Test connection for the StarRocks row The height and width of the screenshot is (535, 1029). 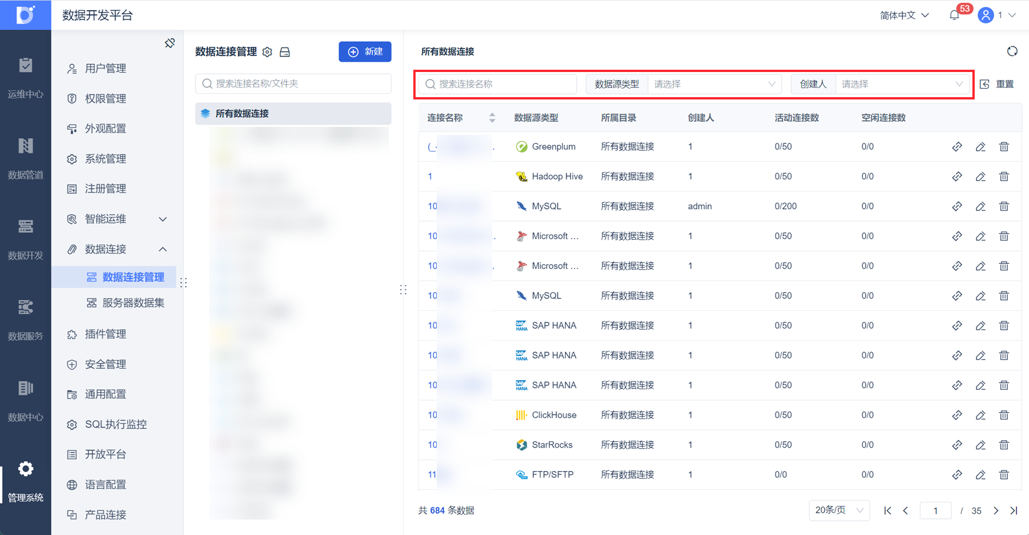click(957, 445)
